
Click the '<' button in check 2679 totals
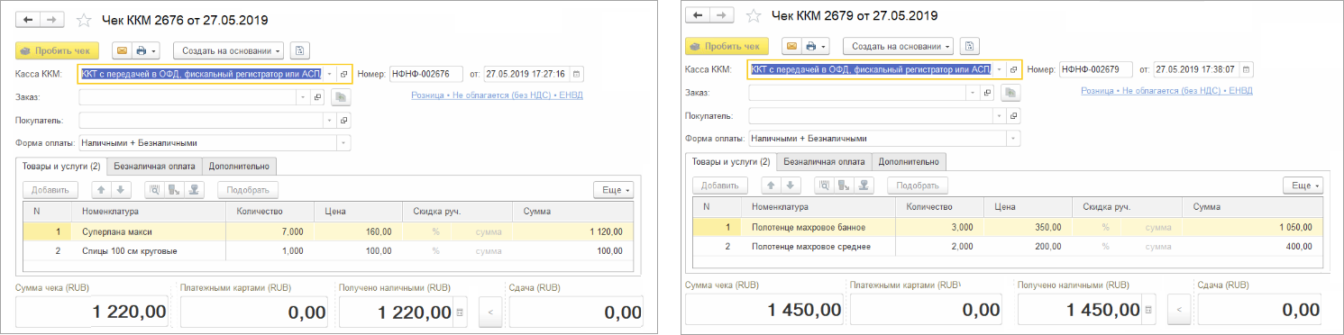click(1179, 309)
